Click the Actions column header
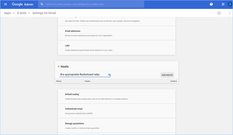The height and width of the screenshot is (135, 233). pos(174,81)
